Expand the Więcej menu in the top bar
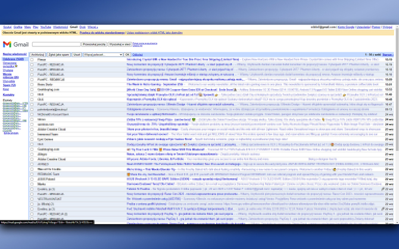This screenshot has height=249, width=399. [x=93, y=27]
